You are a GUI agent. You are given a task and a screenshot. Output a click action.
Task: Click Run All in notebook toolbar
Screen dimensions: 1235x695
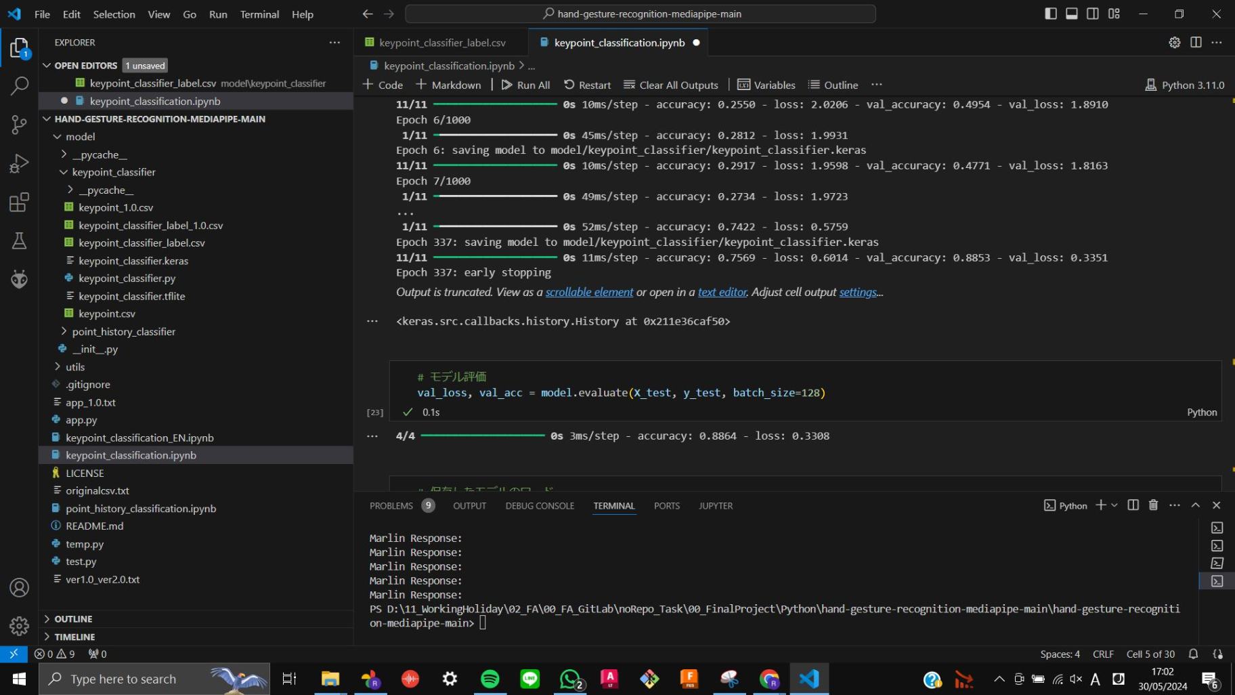click(525, 85)
